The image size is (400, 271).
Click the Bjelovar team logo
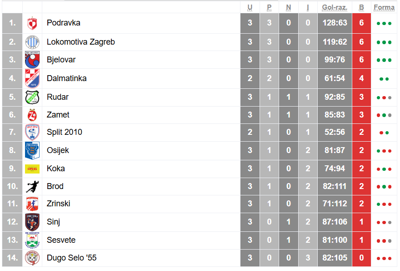32,60
